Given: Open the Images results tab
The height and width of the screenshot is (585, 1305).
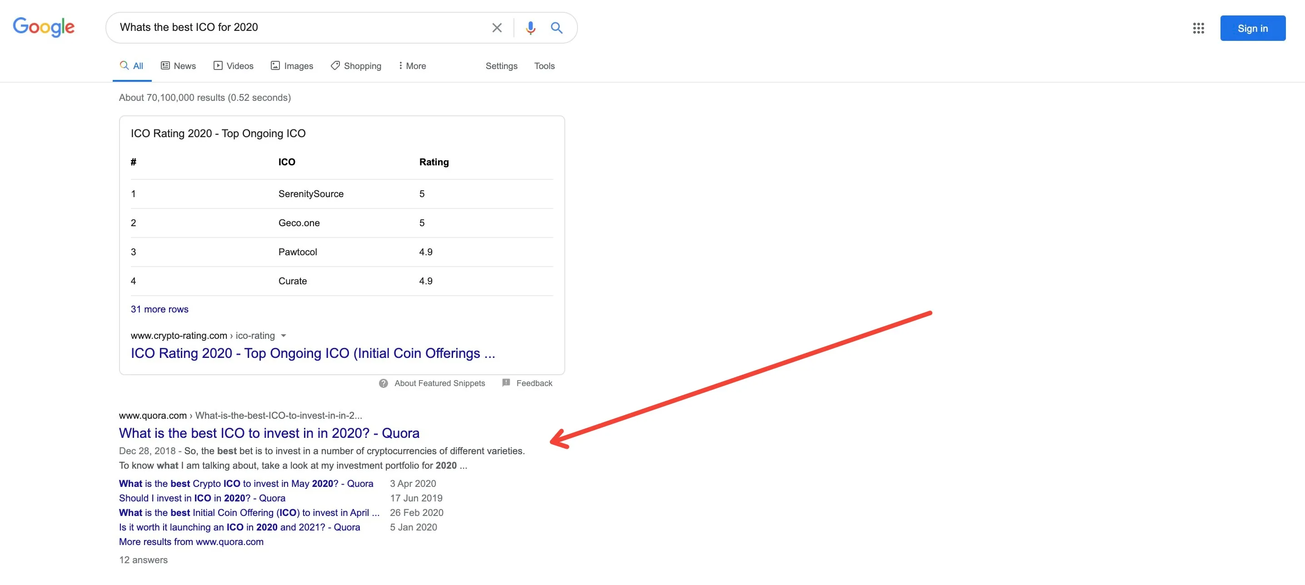Looking at the screenshot, I should click(292, 66).
